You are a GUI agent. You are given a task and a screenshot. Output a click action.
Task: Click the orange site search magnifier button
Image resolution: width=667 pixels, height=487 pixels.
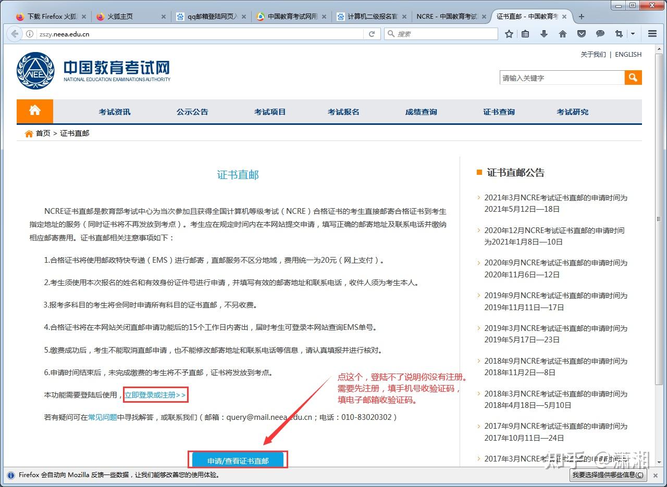click(x=633, y=77)
